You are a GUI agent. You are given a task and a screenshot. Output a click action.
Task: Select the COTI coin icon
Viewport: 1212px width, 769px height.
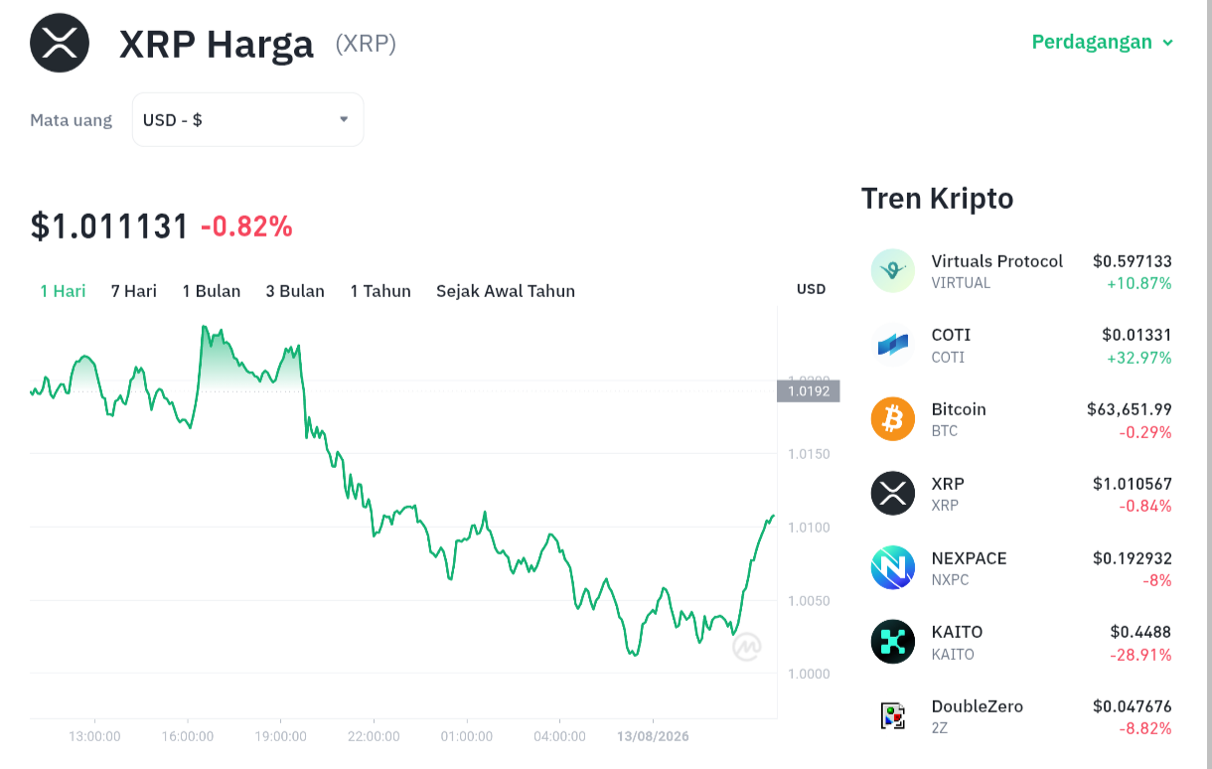point(892,345)
